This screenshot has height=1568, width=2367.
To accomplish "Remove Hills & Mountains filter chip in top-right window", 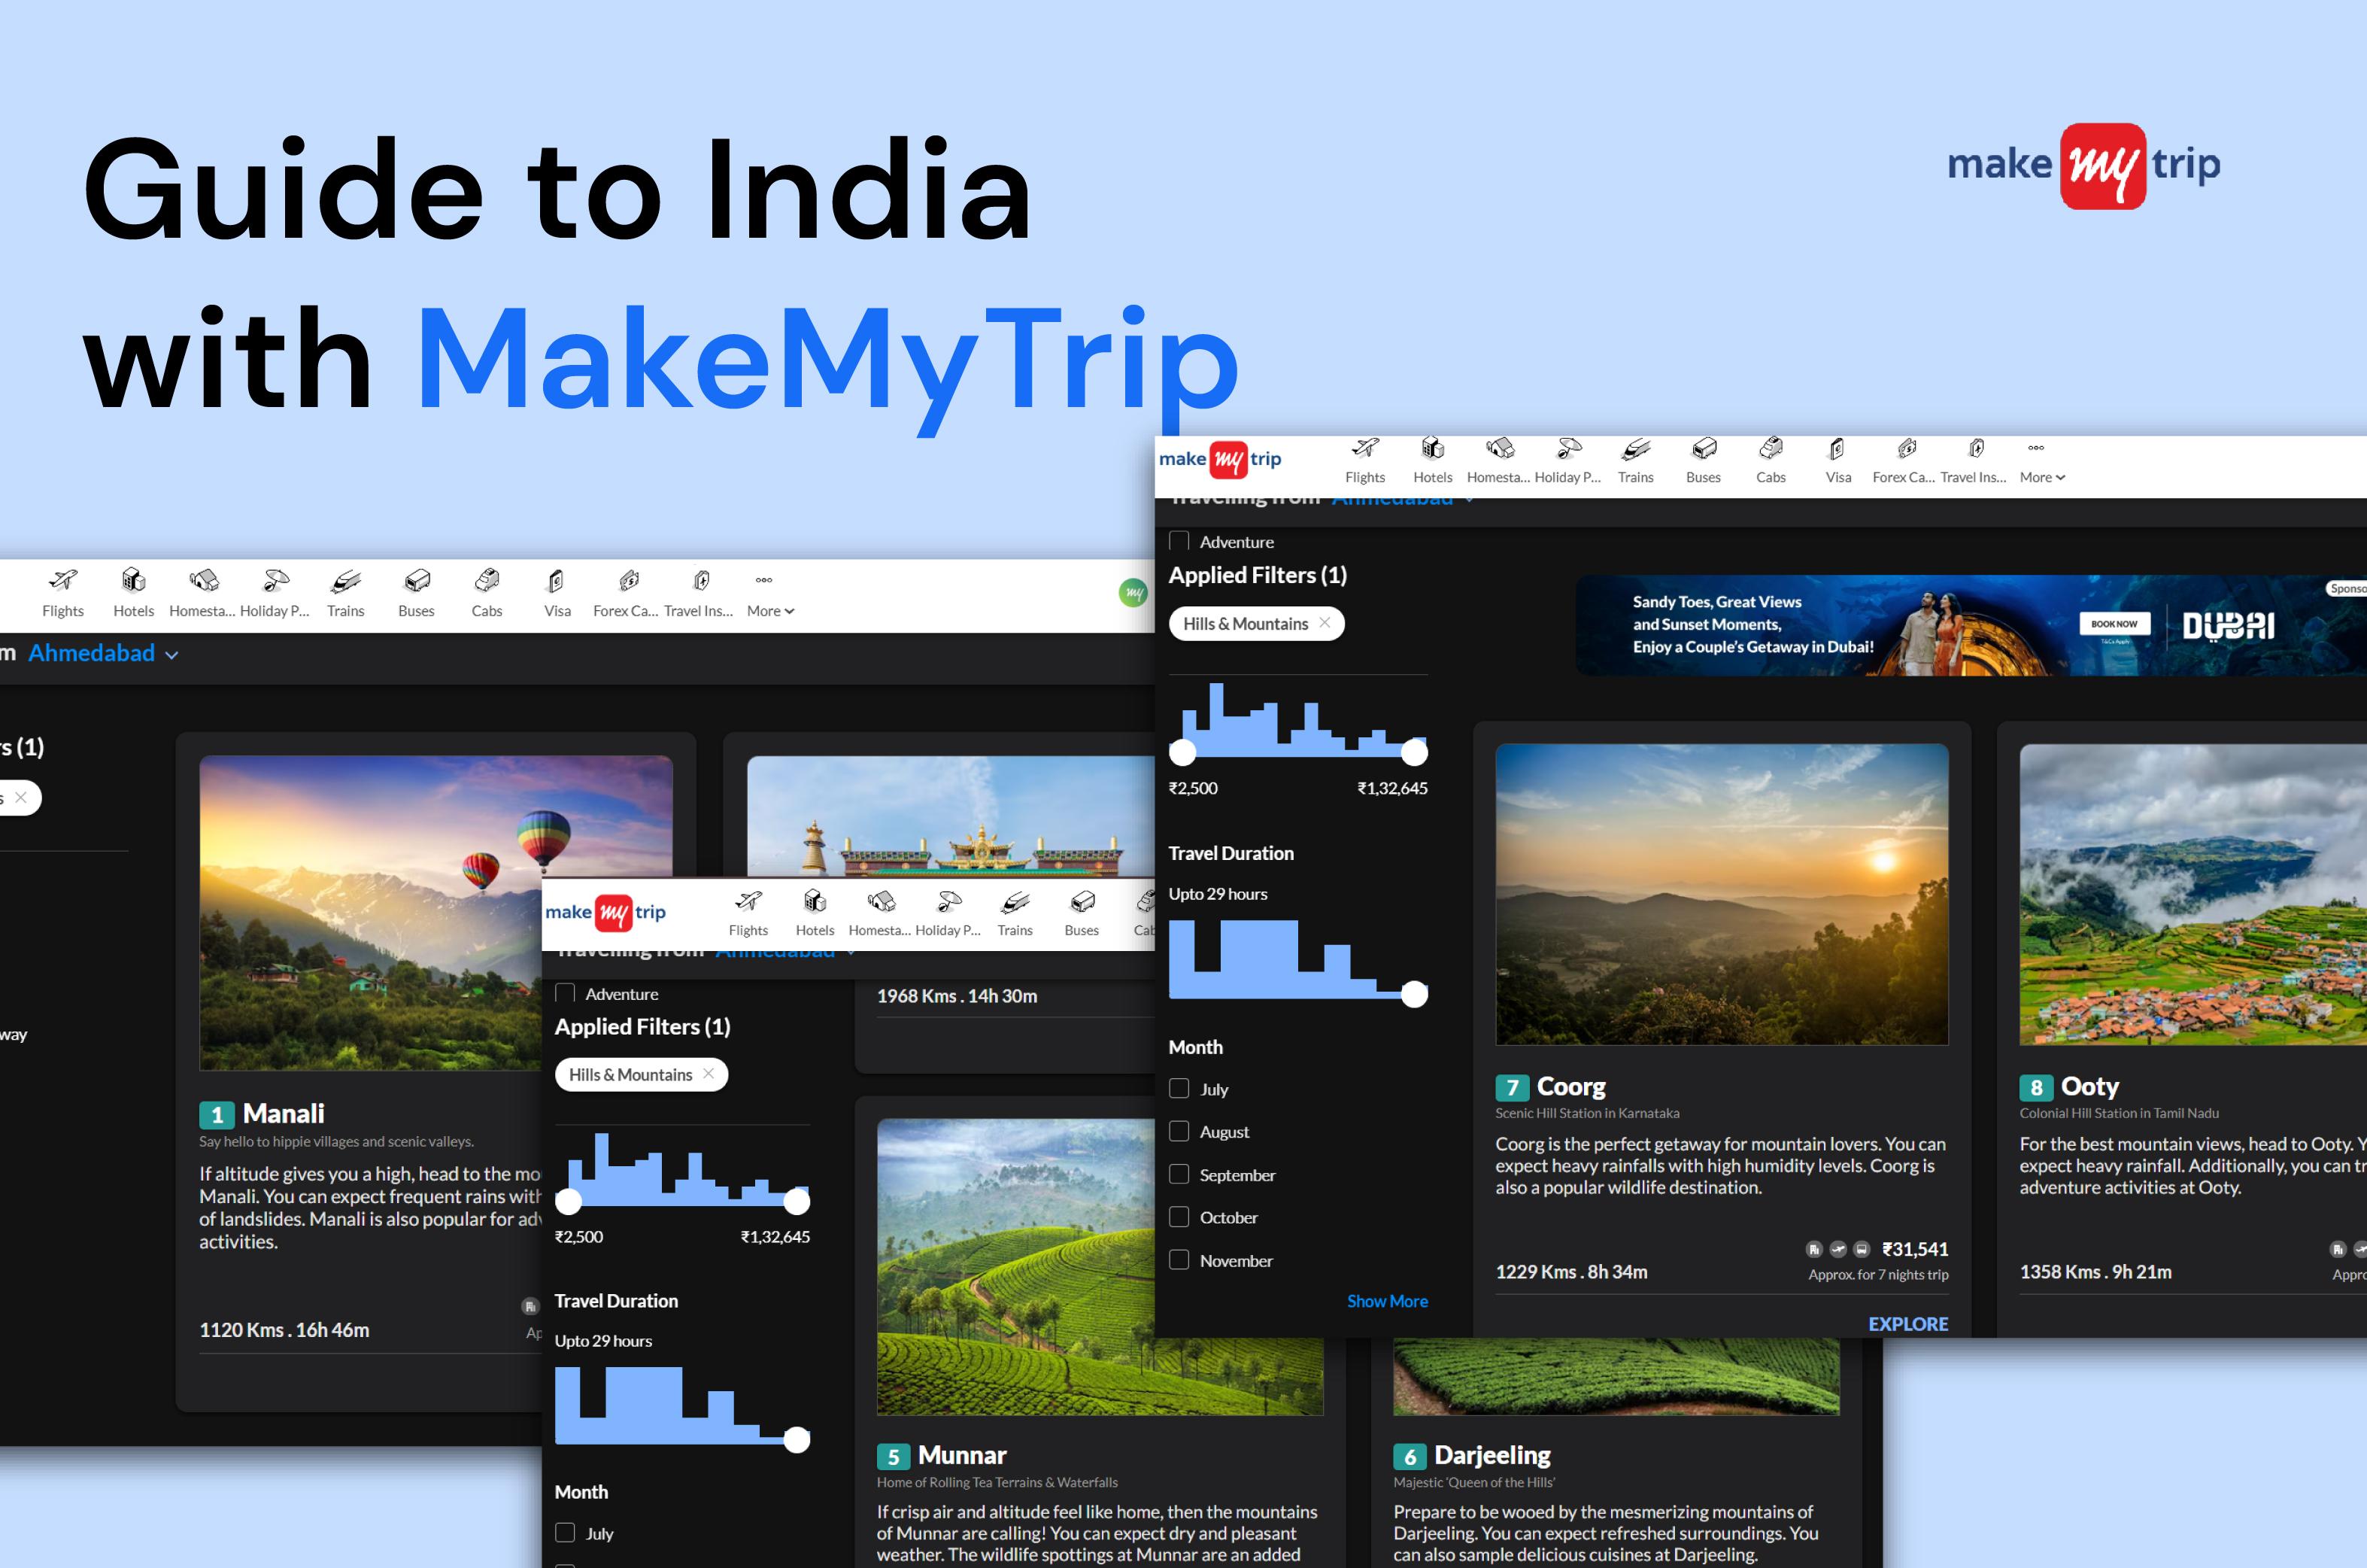I will [1325, 622].
